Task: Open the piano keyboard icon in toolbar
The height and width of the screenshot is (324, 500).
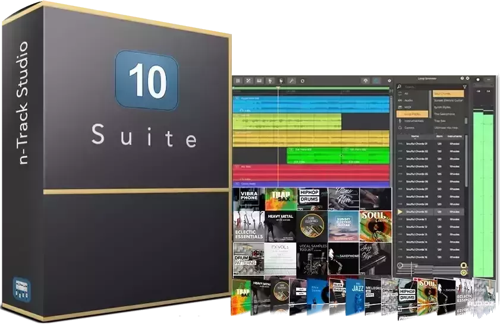Action: click(259, 81)
